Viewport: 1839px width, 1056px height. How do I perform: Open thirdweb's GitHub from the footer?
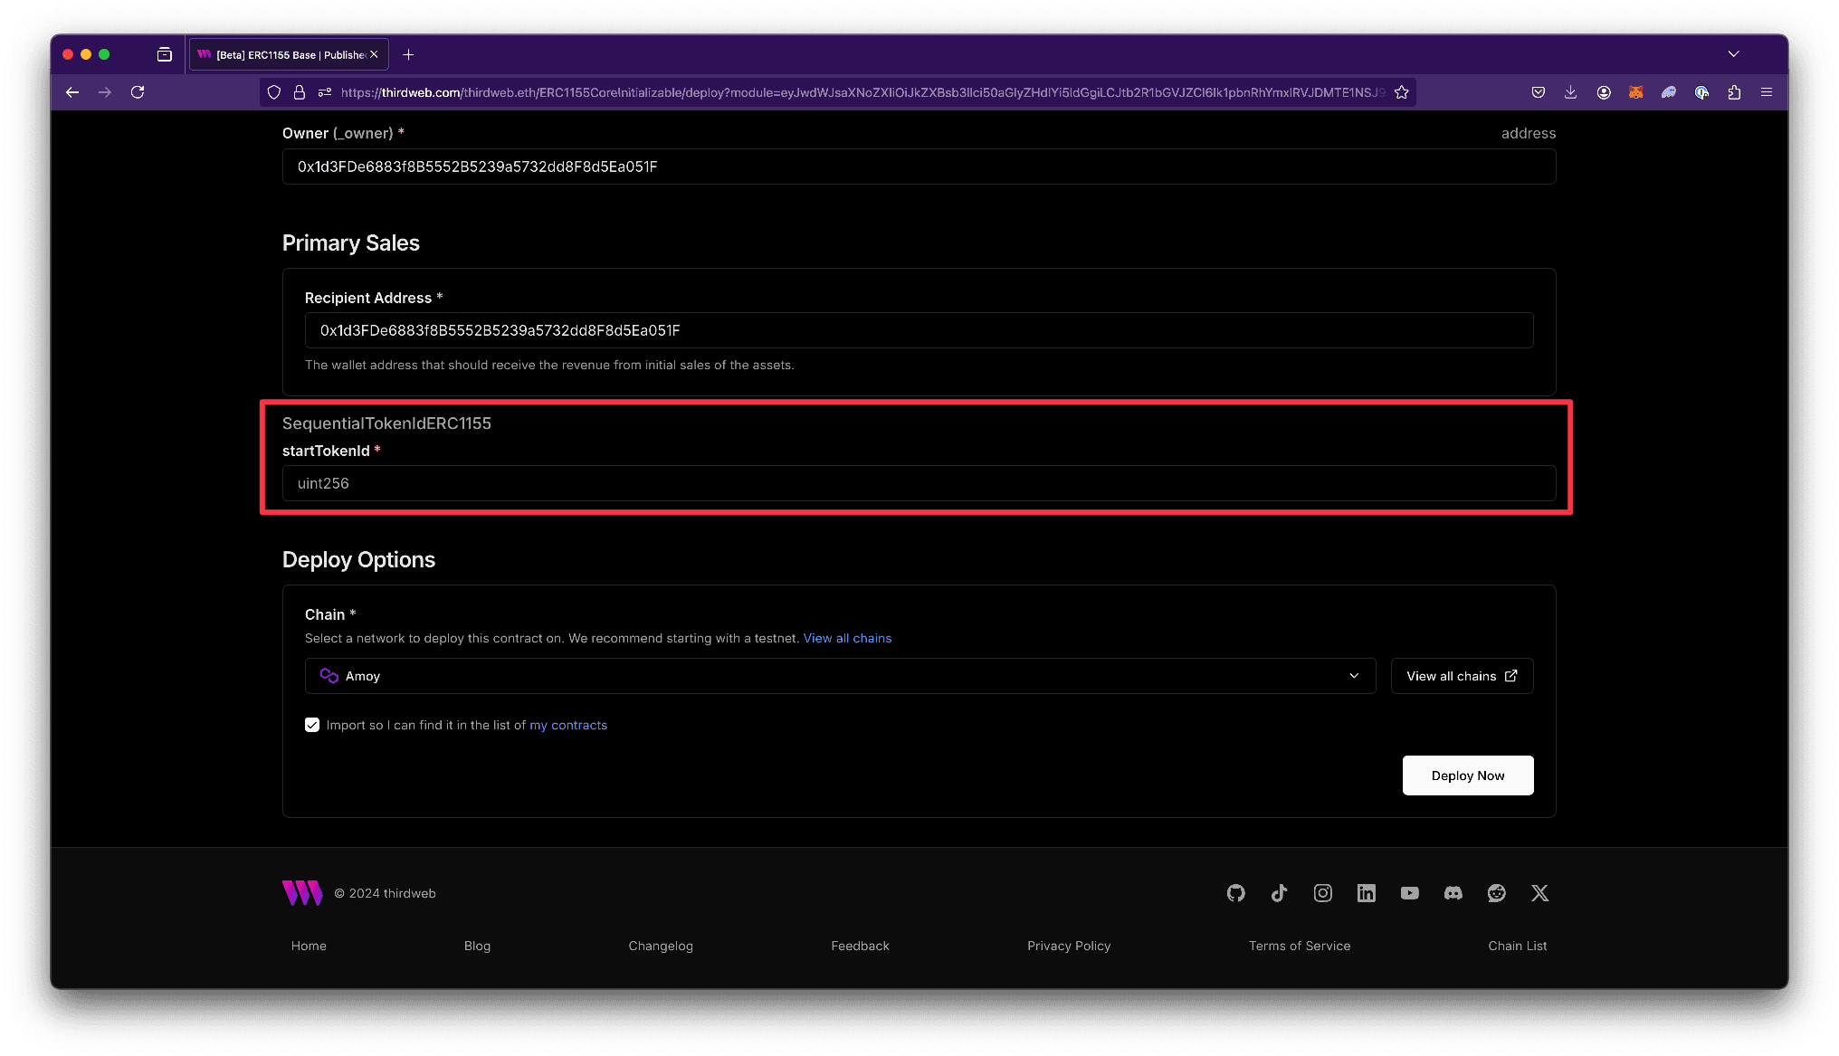[x=1235, y=893]
